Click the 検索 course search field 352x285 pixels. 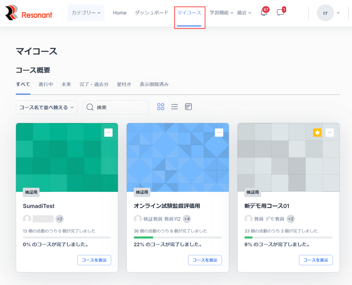point(120,107)
